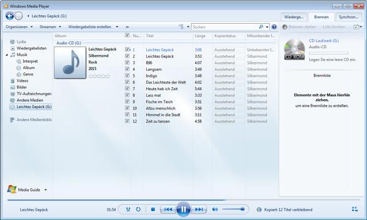367x220 pixels.
Task: Click the playback seek bar
Action: click(183, 200)
